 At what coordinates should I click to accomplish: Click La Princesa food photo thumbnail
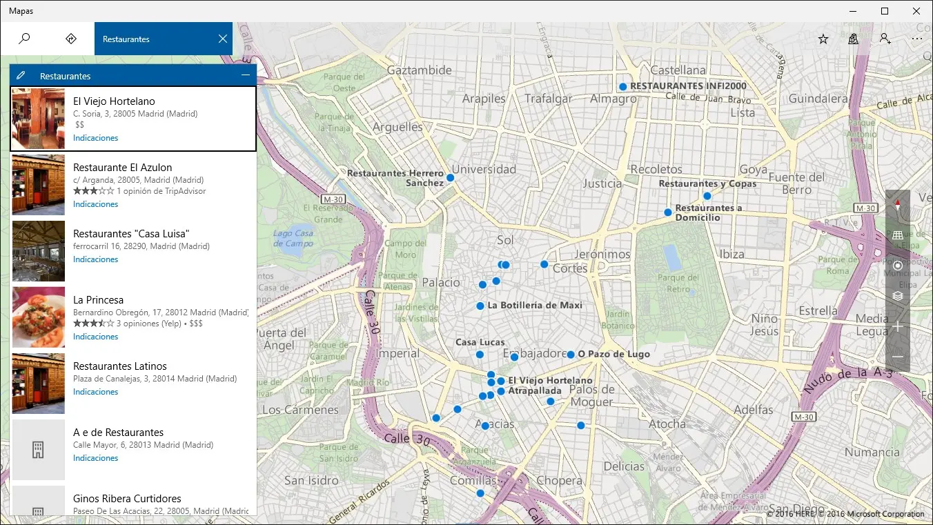tap(39, 317)
